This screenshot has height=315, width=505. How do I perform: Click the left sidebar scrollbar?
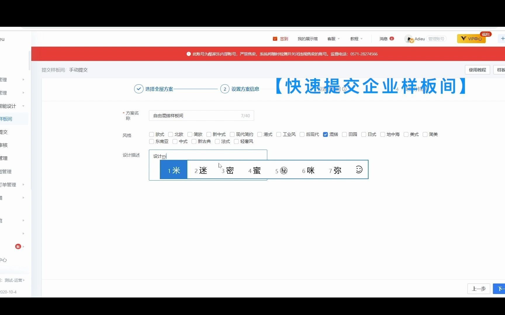pos(30,60)
